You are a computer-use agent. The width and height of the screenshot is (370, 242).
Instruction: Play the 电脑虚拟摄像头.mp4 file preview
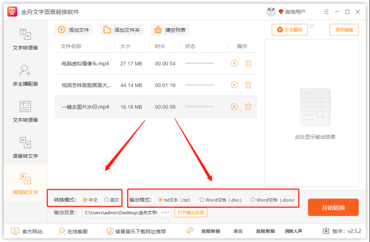point(234,63)
